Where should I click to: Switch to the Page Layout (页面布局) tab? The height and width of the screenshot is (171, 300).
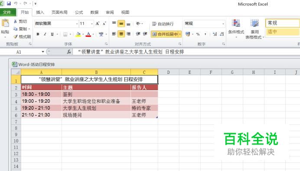click(59, 12)
